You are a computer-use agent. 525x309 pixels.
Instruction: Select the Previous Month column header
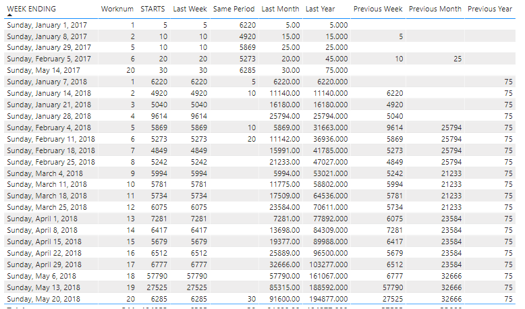pos(435,9)
